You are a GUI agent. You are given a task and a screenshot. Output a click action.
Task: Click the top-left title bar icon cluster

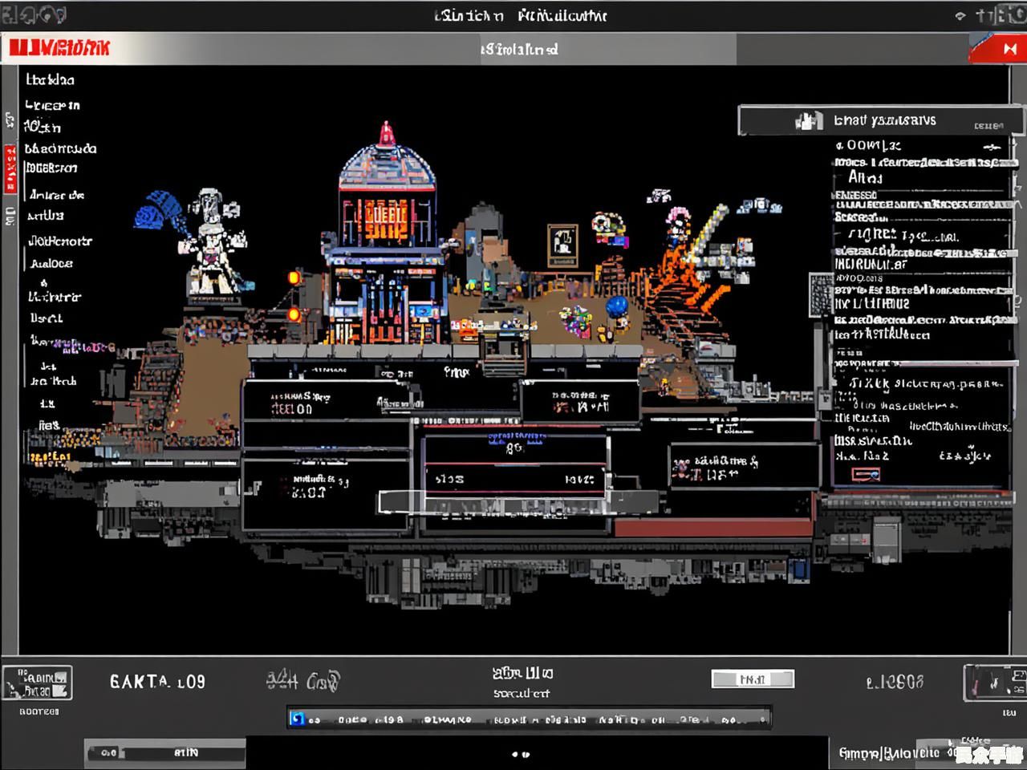pyautogui.click(x=34, y=14)
